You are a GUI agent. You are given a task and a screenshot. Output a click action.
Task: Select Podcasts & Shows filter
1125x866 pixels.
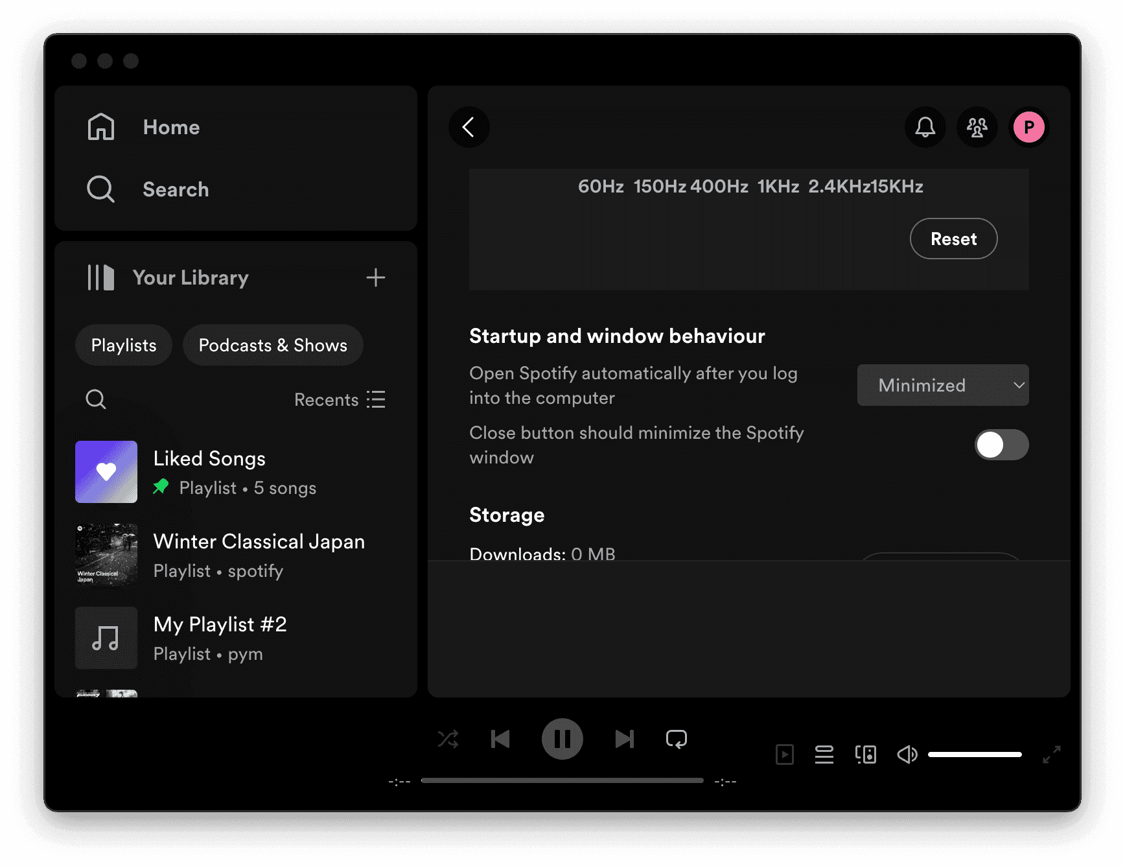pos(273,345)
